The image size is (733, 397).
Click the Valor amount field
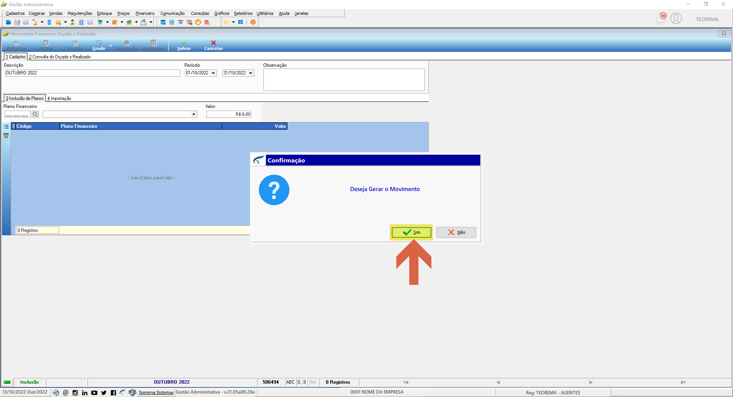[229, 114]
